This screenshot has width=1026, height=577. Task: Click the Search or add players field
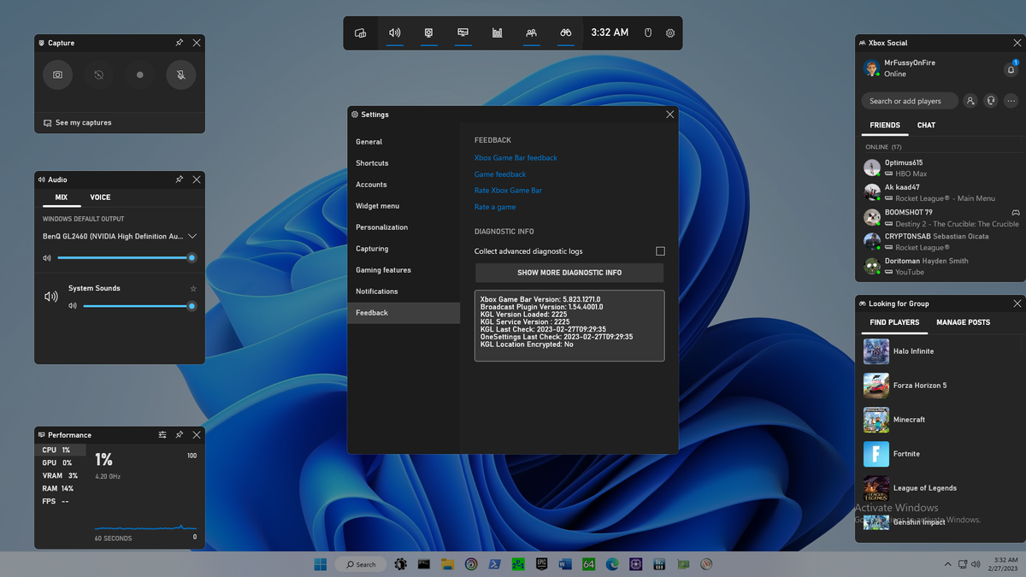(909, 101)
